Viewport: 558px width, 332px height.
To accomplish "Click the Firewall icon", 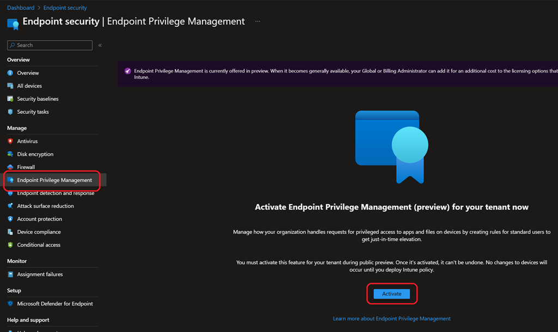I will pyautogui.click(x=10, y=167).
